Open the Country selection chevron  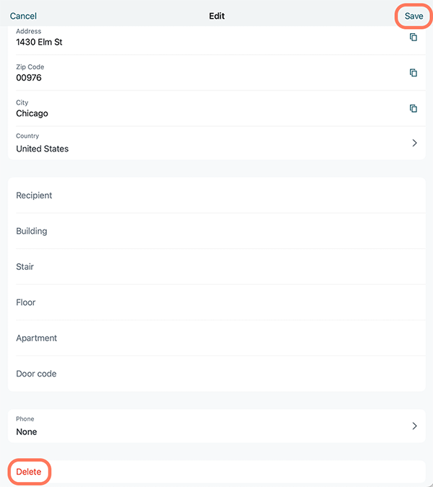click(x=414, y=143)
